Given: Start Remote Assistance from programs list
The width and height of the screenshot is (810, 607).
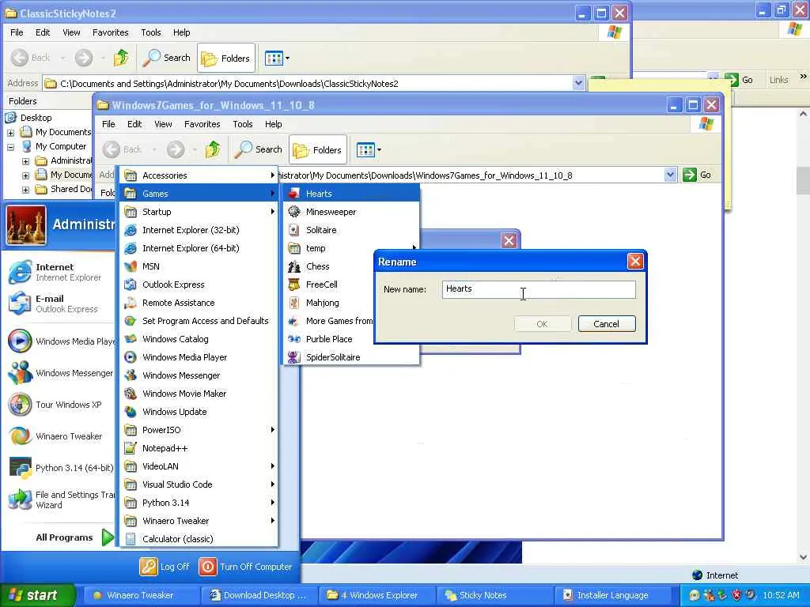Looking at the screenshot, I should click(x=199, y=303).
